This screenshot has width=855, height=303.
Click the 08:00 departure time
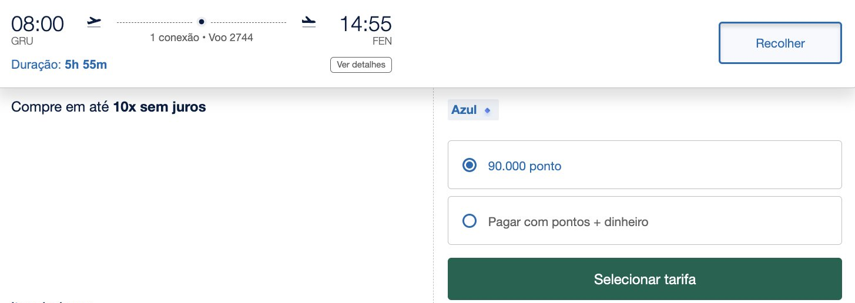pyautogui.click(x=38, y=24)
